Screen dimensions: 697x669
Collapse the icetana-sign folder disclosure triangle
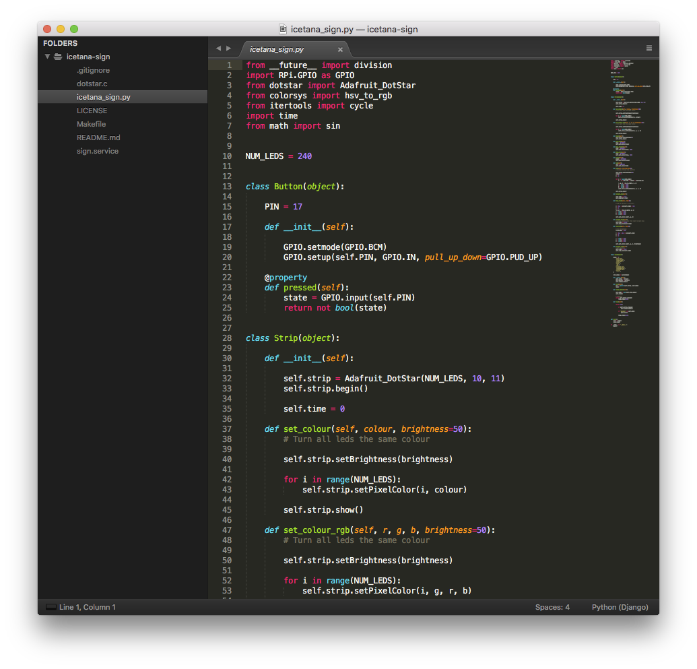[x=47, y=57]
